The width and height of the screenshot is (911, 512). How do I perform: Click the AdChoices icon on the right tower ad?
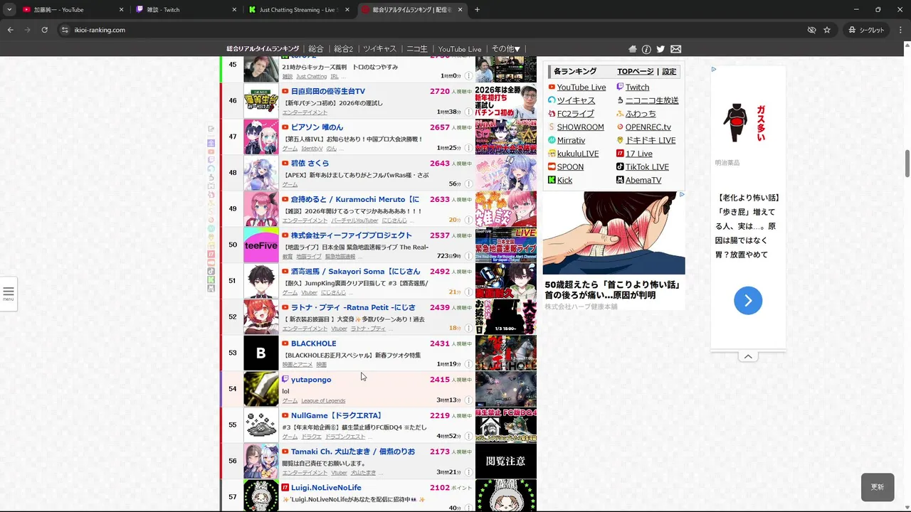[714, 69]
